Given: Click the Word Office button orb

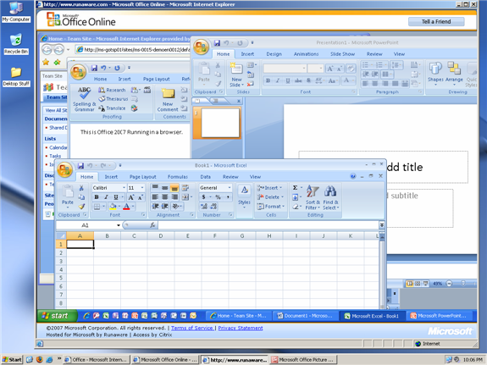Looking at the screenshot, I should pos(78,72).
